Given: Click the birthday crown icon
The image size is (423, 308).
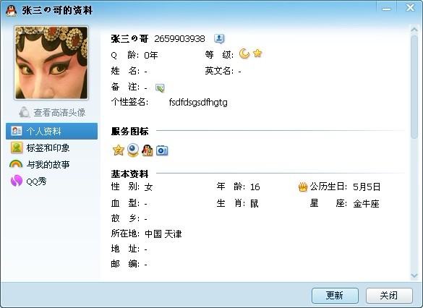Looking at the screenshot, I should click(x=303, y=187).
